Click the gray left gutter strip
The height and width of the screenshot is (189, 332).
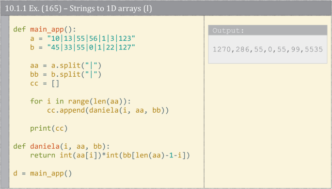tap(5, 102)
